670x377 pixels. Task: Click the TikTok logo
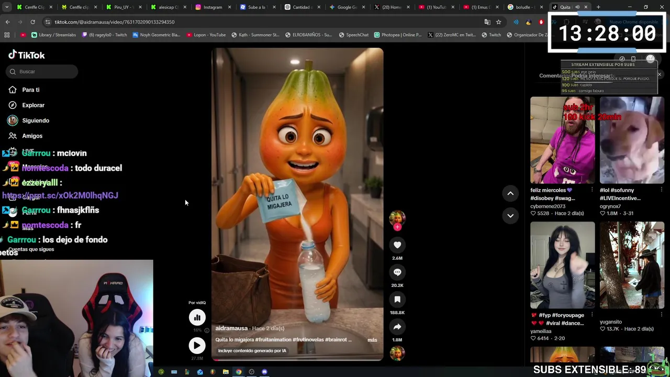27,55
